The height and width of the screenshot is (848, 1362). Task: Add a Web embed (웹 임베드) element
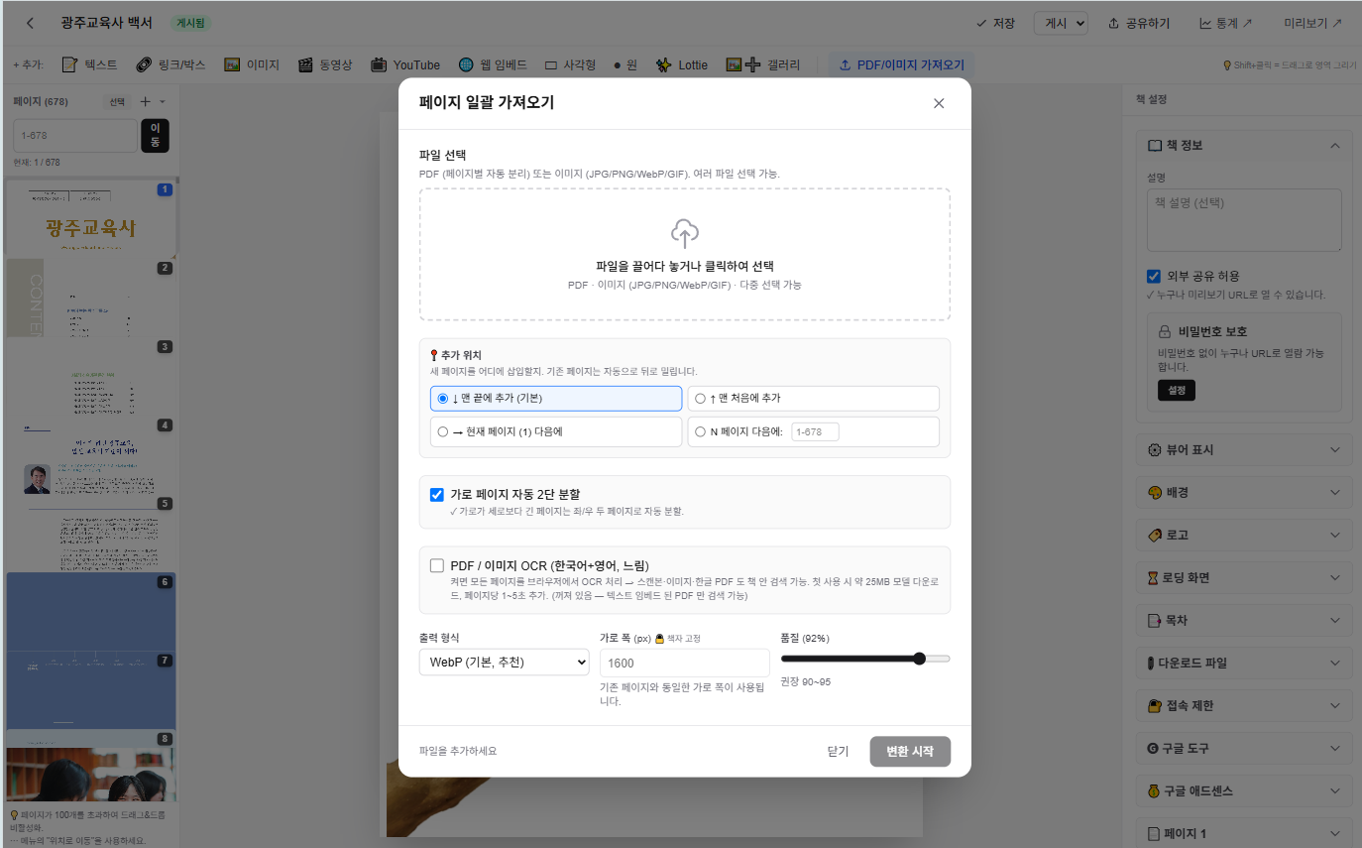[x=493, y=64]
